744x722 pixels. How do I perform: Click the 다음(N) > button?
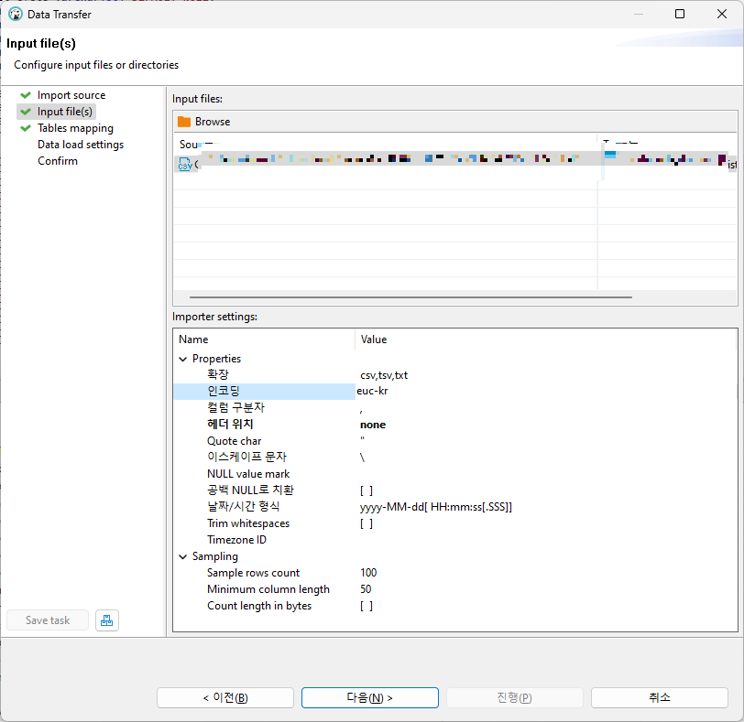click(369, 697)
